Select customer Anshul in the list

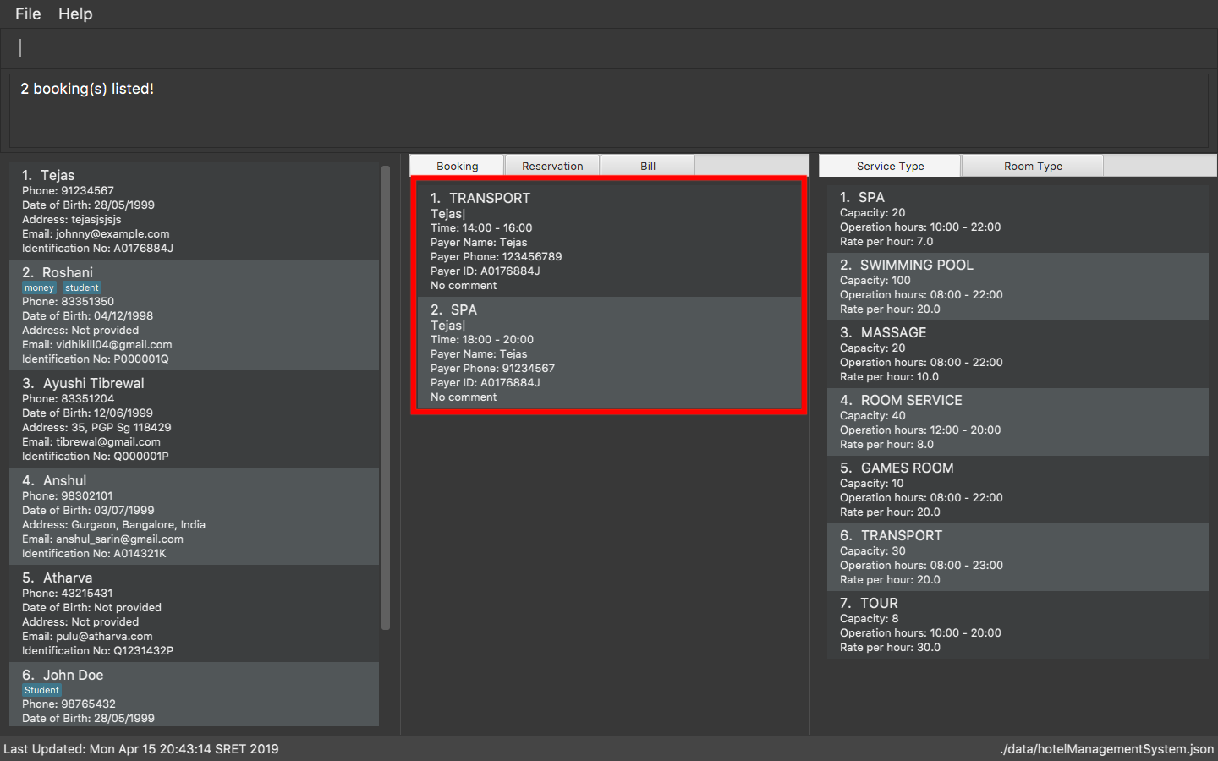click(194, 516)
